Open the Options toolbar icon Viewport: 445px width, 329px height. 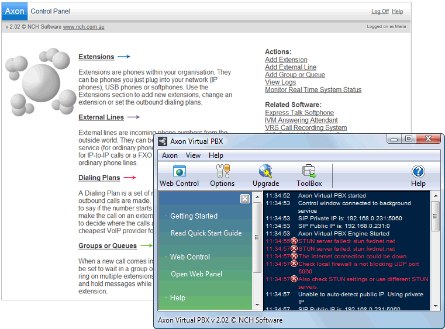pos(222,172)
